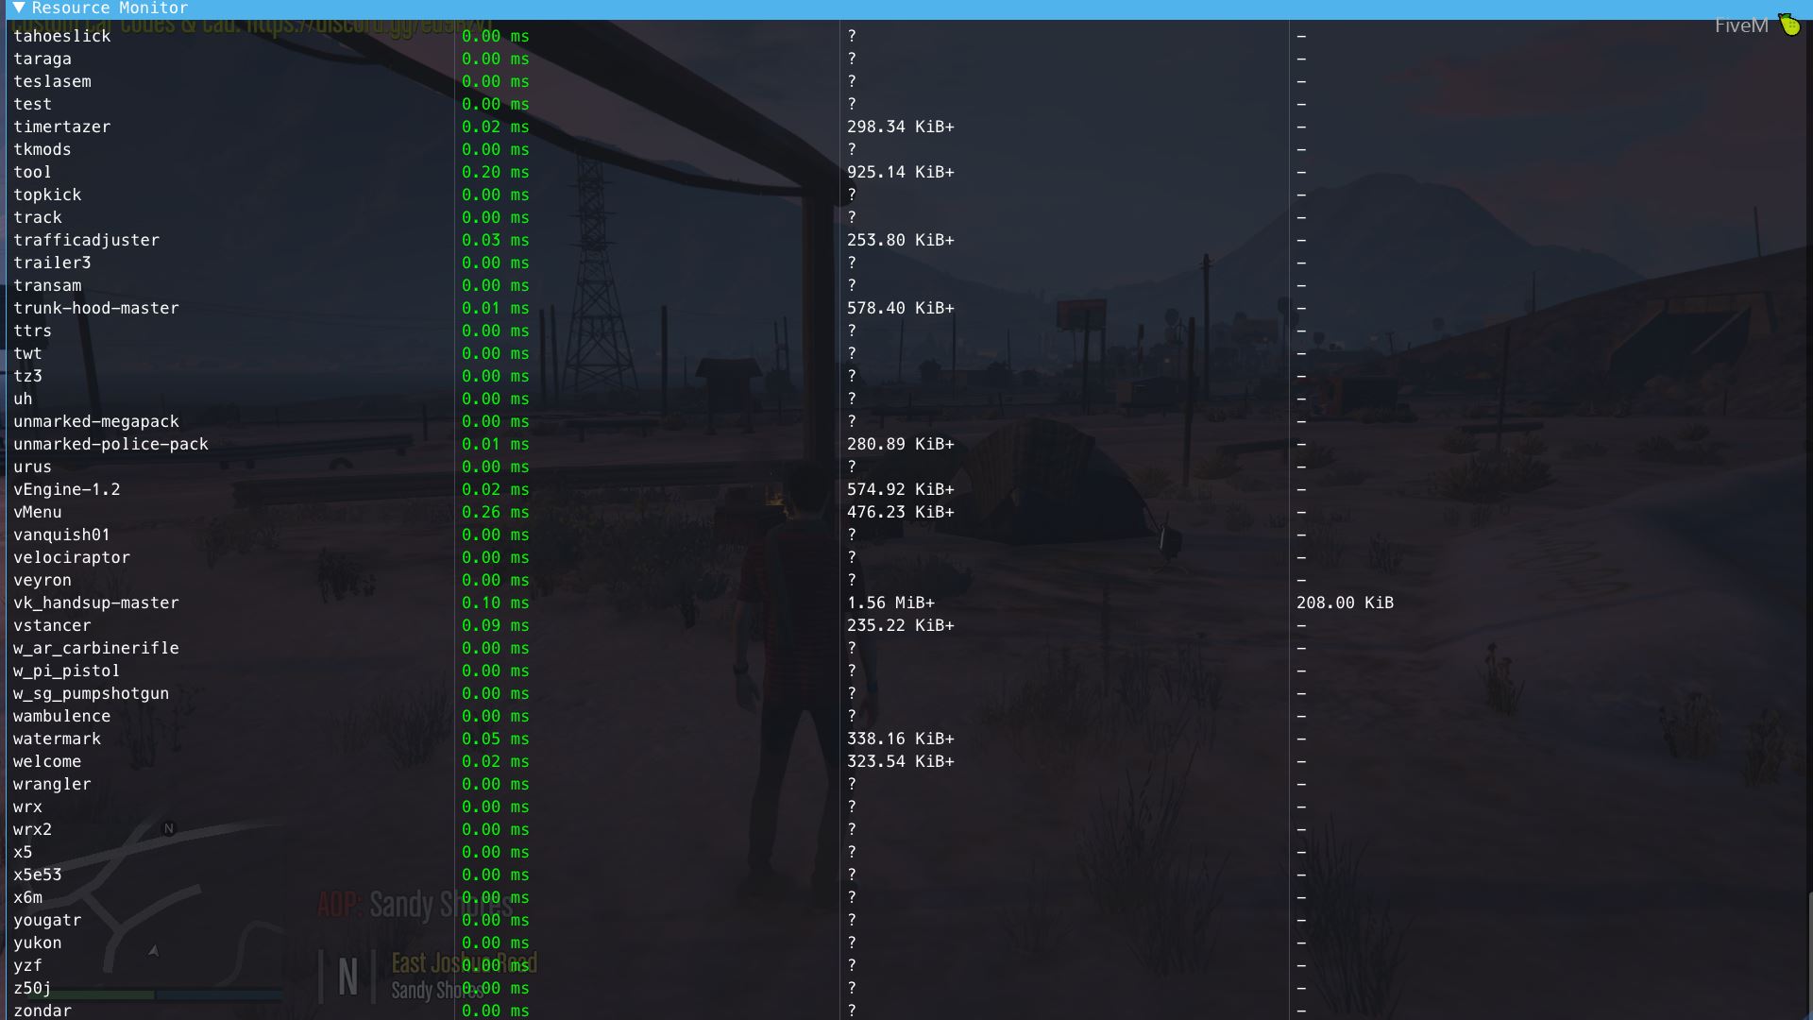Select the w_sg_pumpshotgun resource name
This screenshot has width=1813, height=1020.
(92, 693)
